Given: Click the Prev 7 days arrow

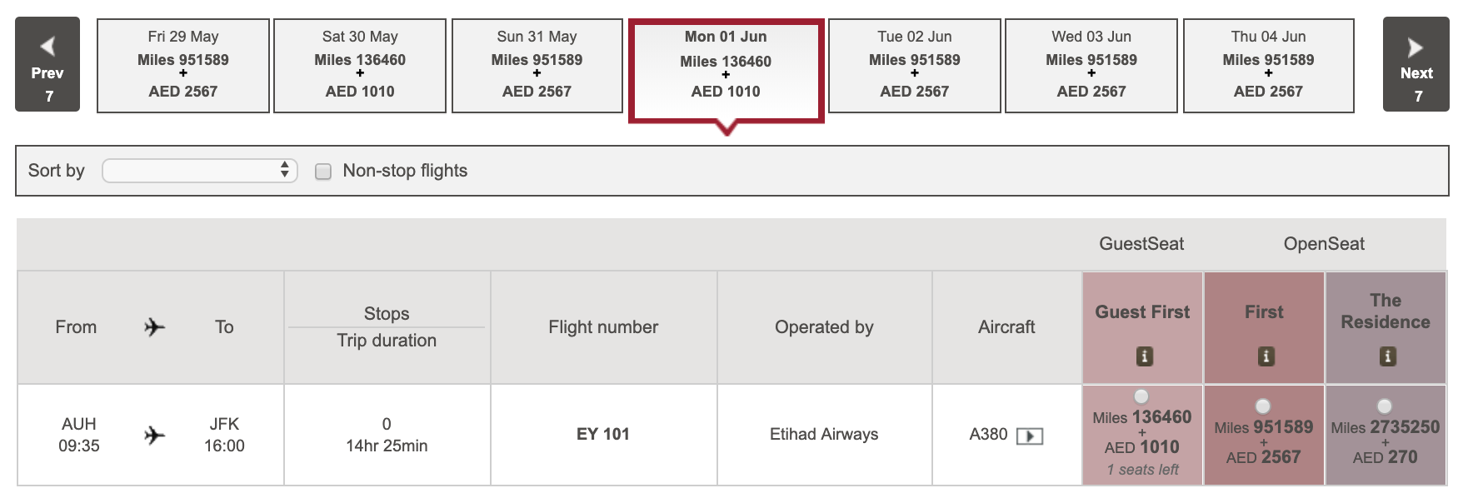Looking at the screenshot, I should click(47, 64).
